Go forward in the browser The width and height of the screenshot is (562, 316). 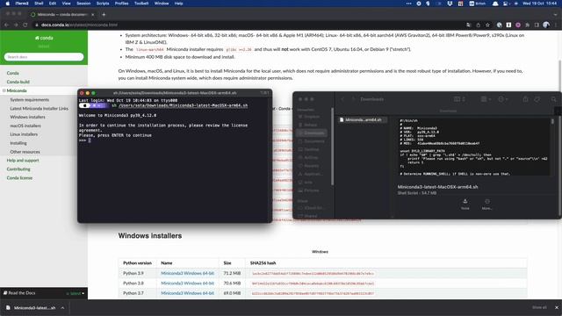(x=16, y=25)
